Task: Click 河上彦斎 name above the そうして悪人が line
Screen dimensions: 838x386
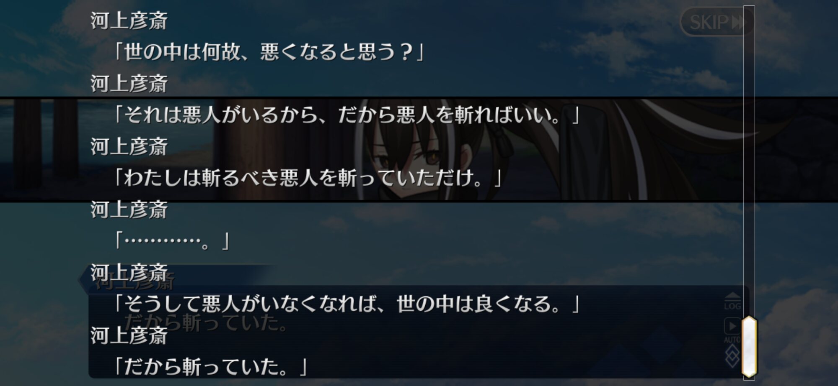Action: (129, 273)
